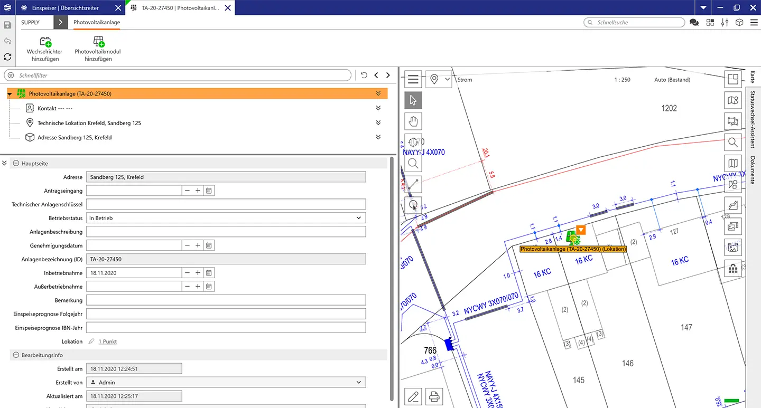
Task: Open the Erstellt von dropdown
Action: [x=358, y=382]
